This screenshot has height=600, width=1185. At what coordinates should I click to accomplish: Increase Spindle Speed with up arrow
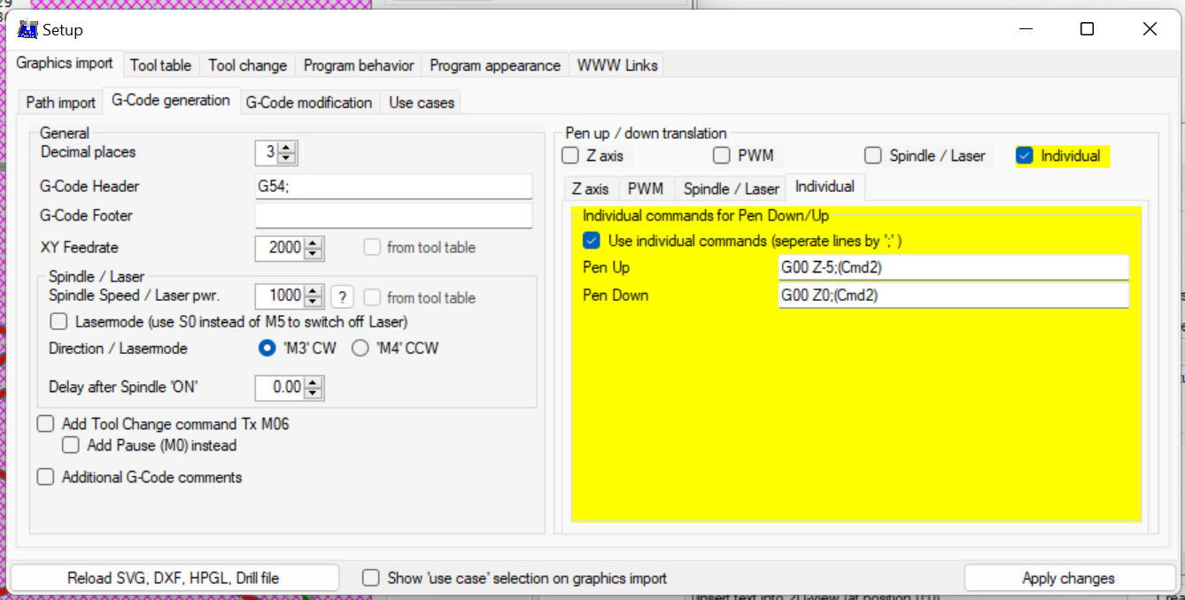pyautogui.click(x=314, y=291)
